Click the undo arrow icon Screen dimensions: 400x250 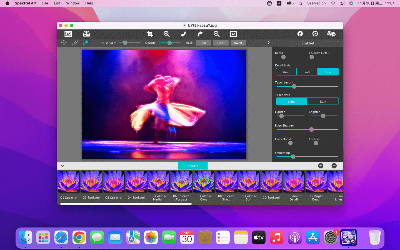point(183,34)
